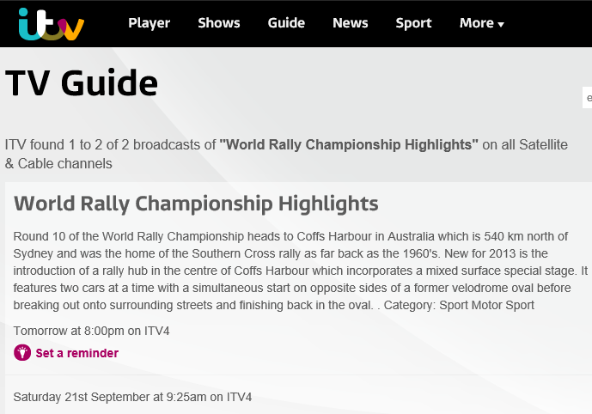592x414 pixels.
Task: Click the lightbulb reminder icon
Action: coord(22,353)
